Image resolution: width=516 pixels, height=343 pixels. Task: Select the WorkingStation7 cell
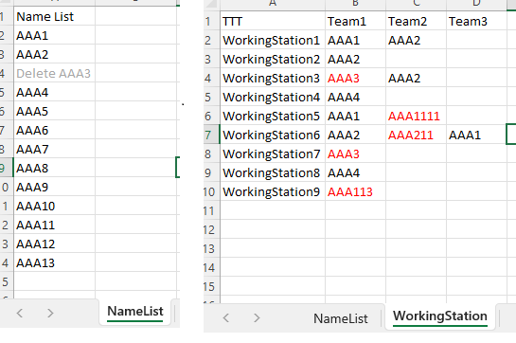(273, 153)
